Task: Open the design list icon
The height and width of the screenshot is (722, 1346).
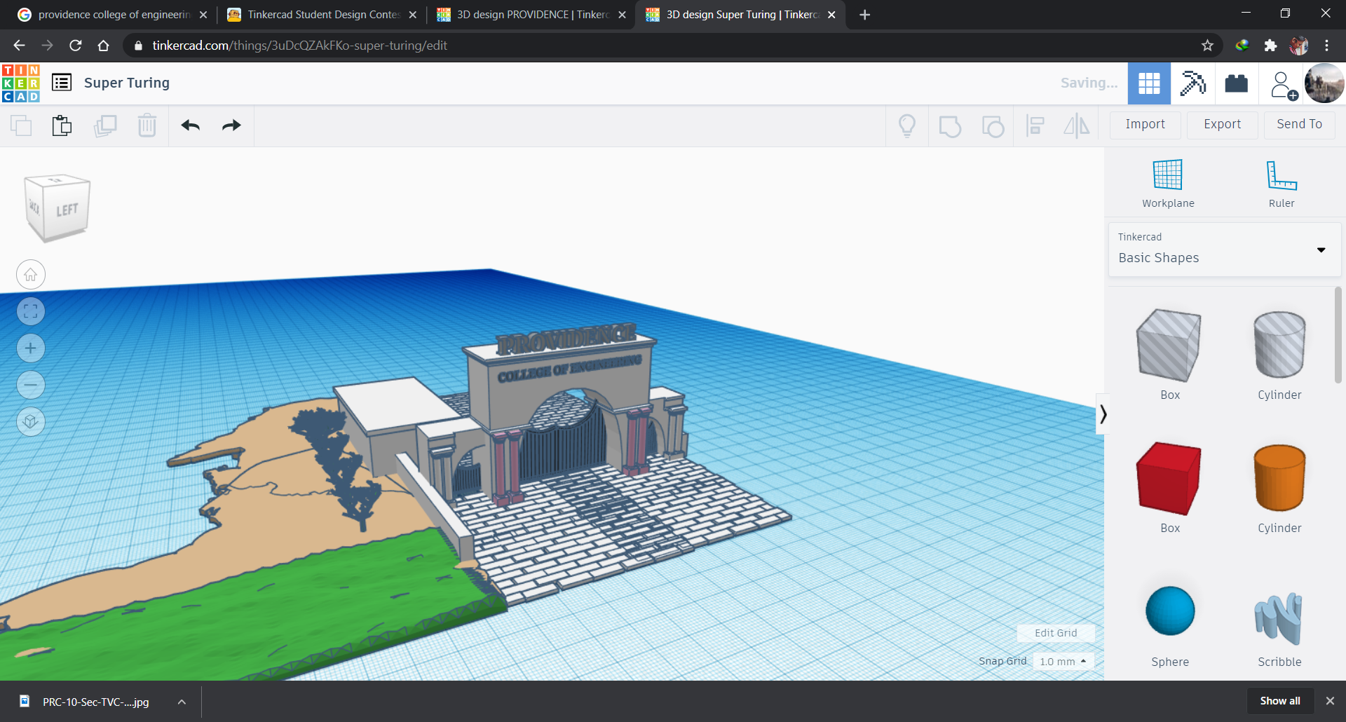Action: [62, 83]
